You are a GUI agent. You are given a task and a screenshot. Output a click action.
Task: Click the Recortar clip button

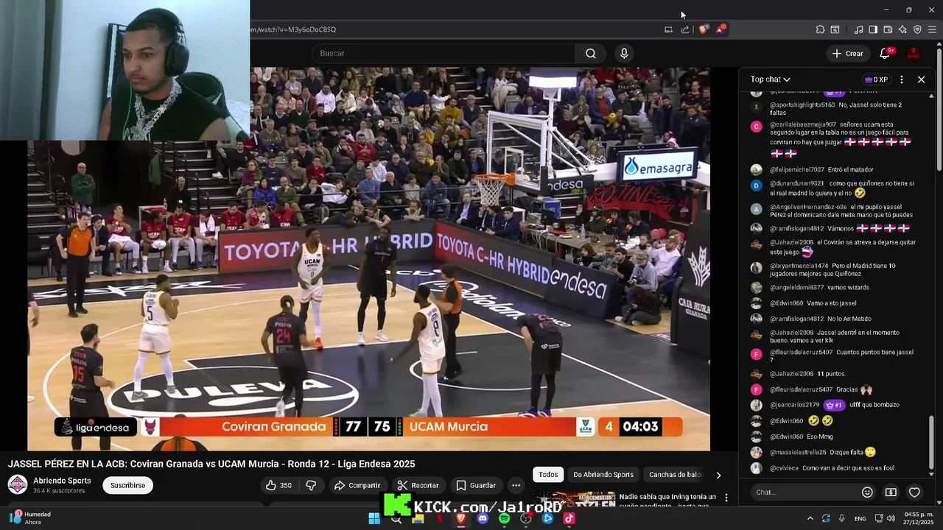click(418, 485)
